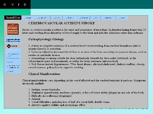Click the 'Difficulty in swallowing (dysphagia)' item
Viewport: 153px width, 114px height.
coord(50,96)
